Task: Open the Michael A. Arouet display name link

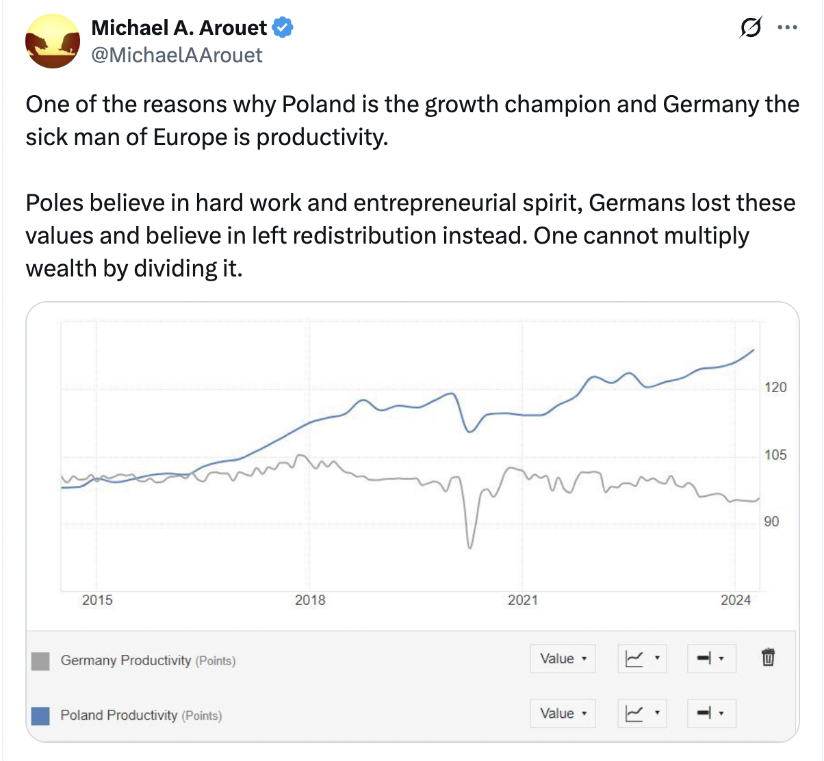Action: coord(179,28)
